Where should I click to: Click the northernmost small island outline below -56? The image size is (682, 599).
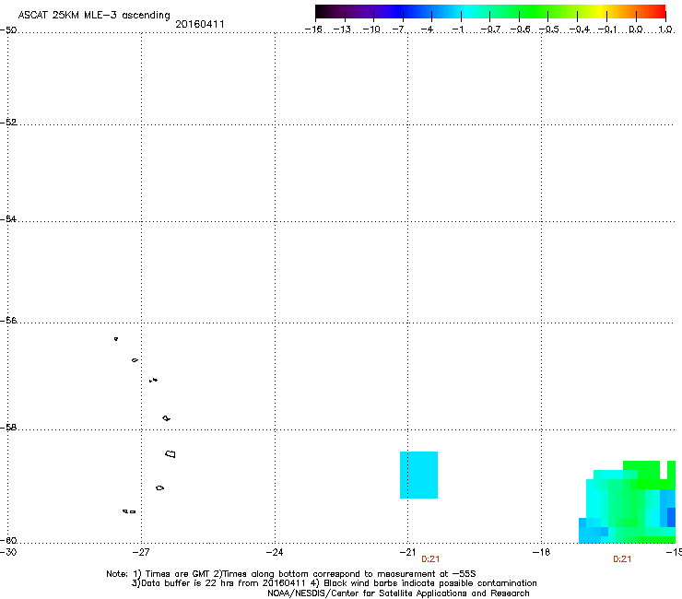116,339
